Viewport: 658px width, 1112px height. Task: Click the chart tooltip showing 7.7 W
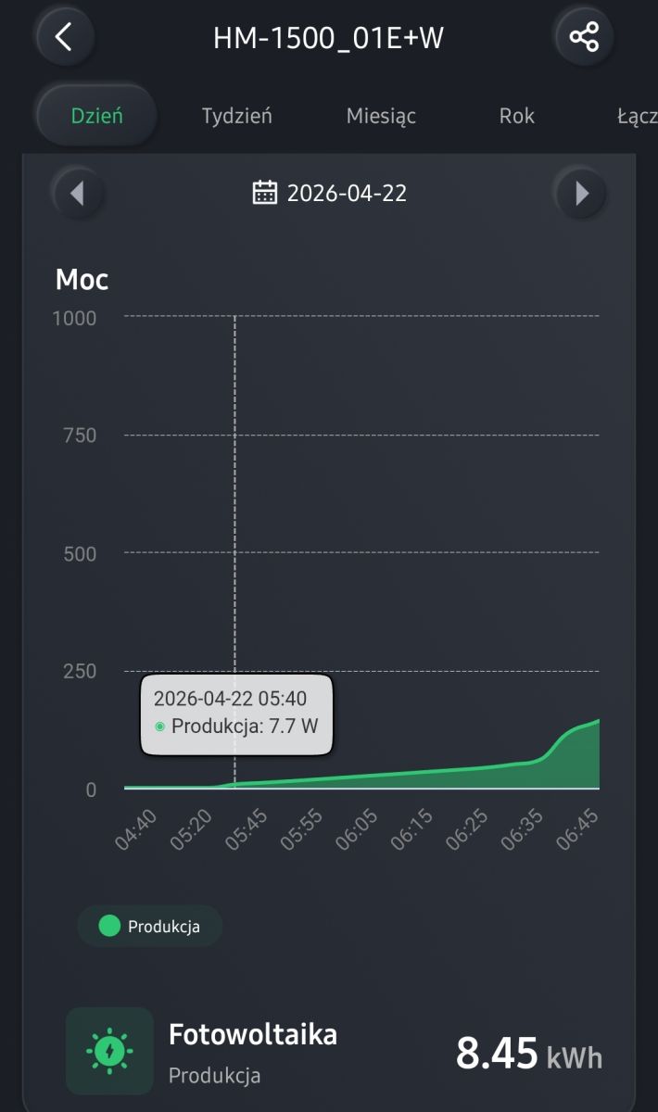(235, 713)
